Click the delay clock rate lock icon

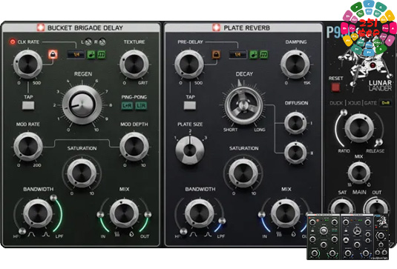tap(53, 54)
